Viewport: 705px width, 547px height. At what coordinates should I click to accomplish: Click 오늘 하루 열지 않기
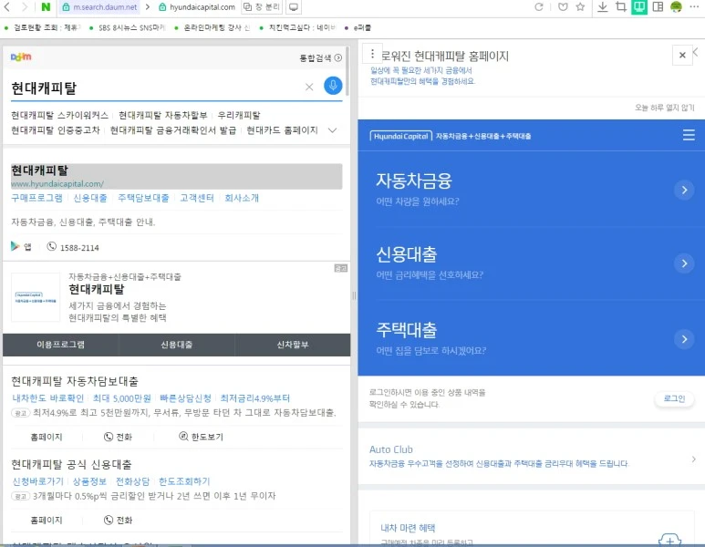pos(664,108)
